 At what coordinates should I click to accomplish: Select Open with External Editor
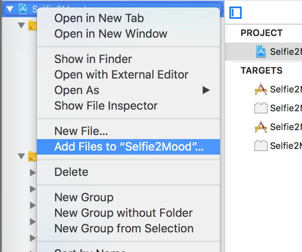121,74
